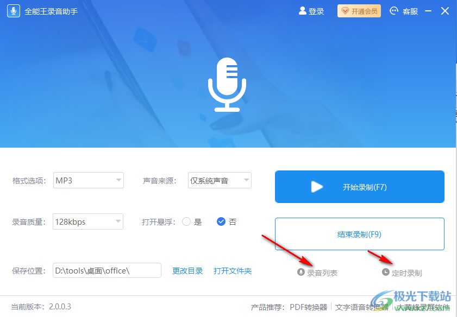Click 更改目录 to change save directory
Image resolution: width=457 pixels, height=317 pixels.
point(187,270)
